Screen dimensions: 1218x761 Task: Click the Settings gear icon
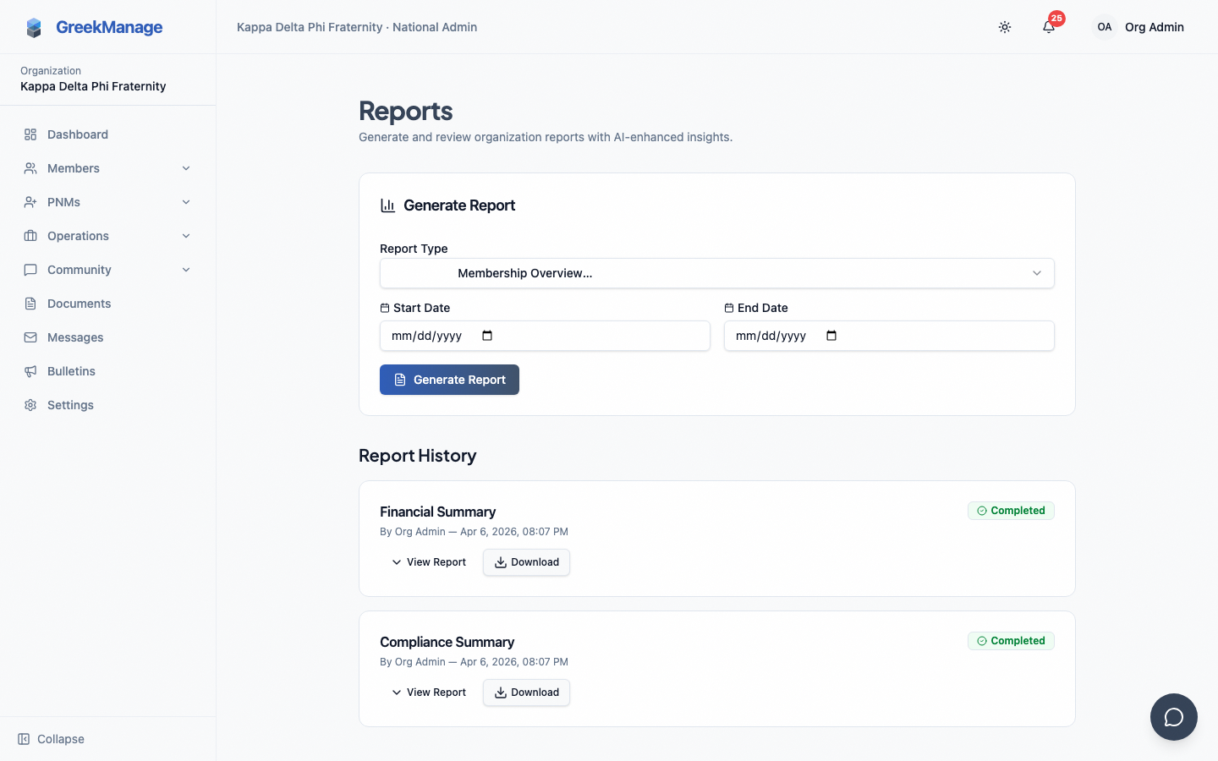point(30,405)
